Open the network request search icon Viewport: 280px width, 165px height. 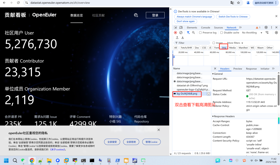click(x=193, y=32)
